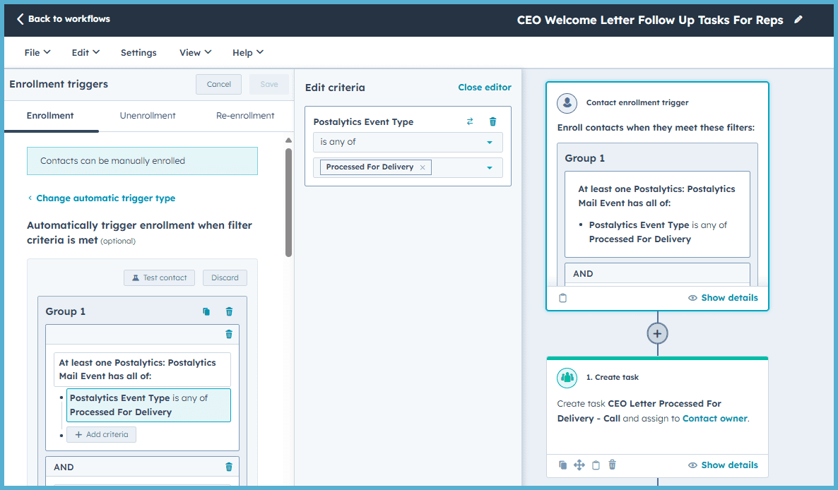Clone the Create task action
Viewport: 838px width, 490px height.
(562, 465)
